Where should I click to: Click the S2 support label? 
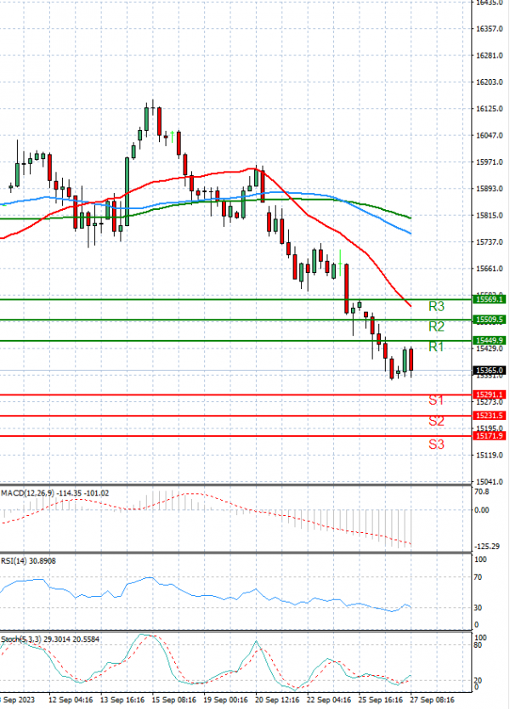pos(436,421)
